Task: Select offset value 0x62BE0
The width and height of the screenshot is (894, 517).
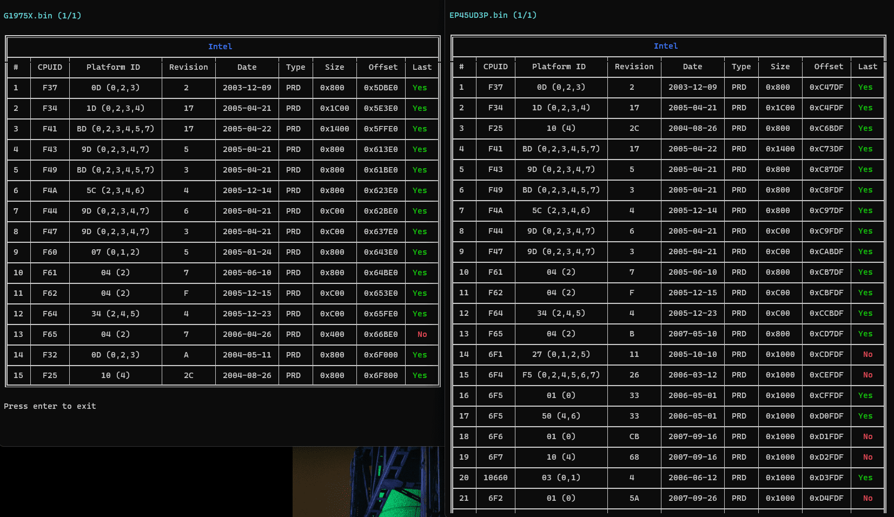Action: tap(381, 211)
